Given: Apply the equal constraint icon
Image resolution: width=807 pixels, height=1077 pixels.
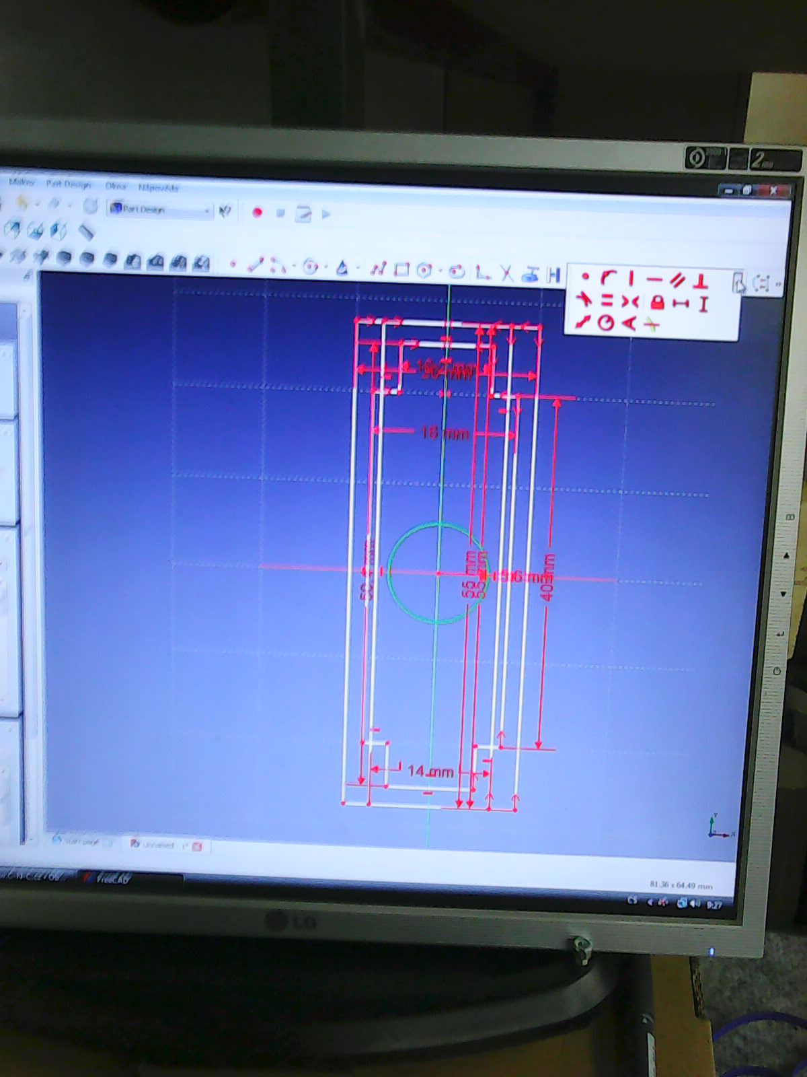Looking at the screenshot, I should (607, 300).
